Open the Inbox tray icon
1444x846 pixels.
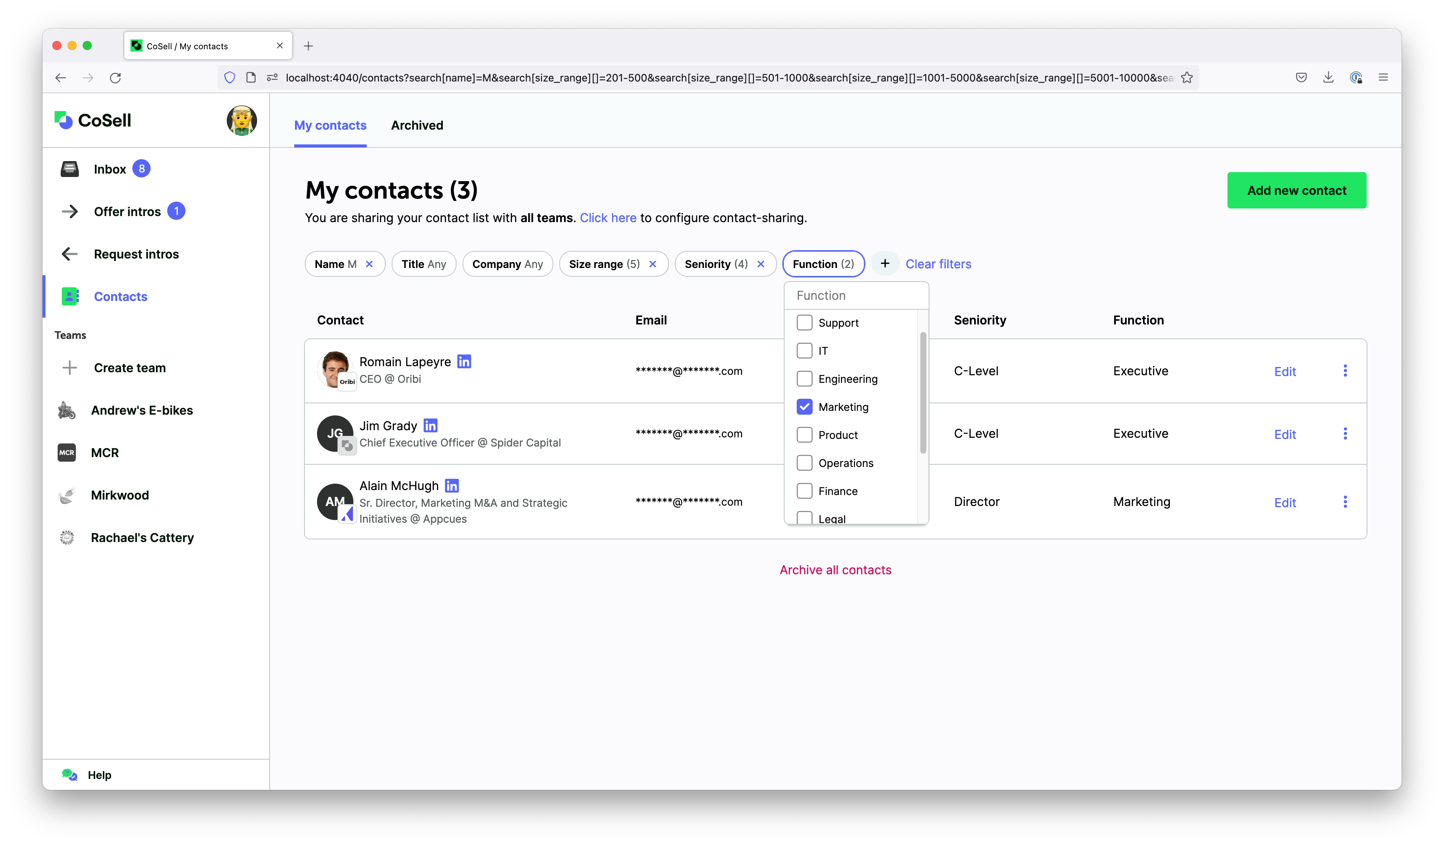(x=69, y=169)
